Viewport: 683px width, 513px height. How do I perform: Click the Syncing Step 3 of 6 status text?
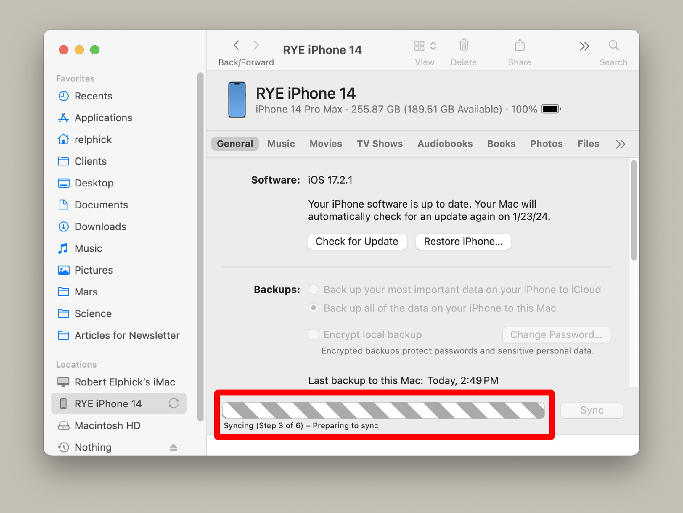point(301,426)
